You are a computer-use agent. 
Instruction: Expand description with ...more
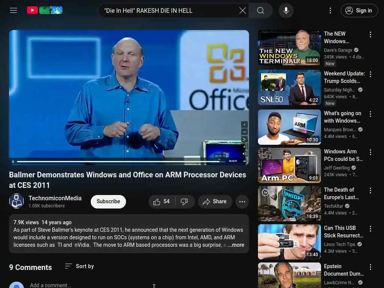(236, 245)
